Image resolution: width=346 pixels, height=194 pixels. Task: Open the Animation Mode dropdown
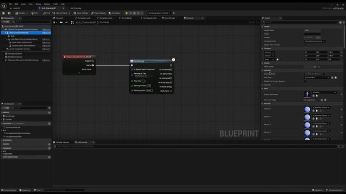[314, 74]
